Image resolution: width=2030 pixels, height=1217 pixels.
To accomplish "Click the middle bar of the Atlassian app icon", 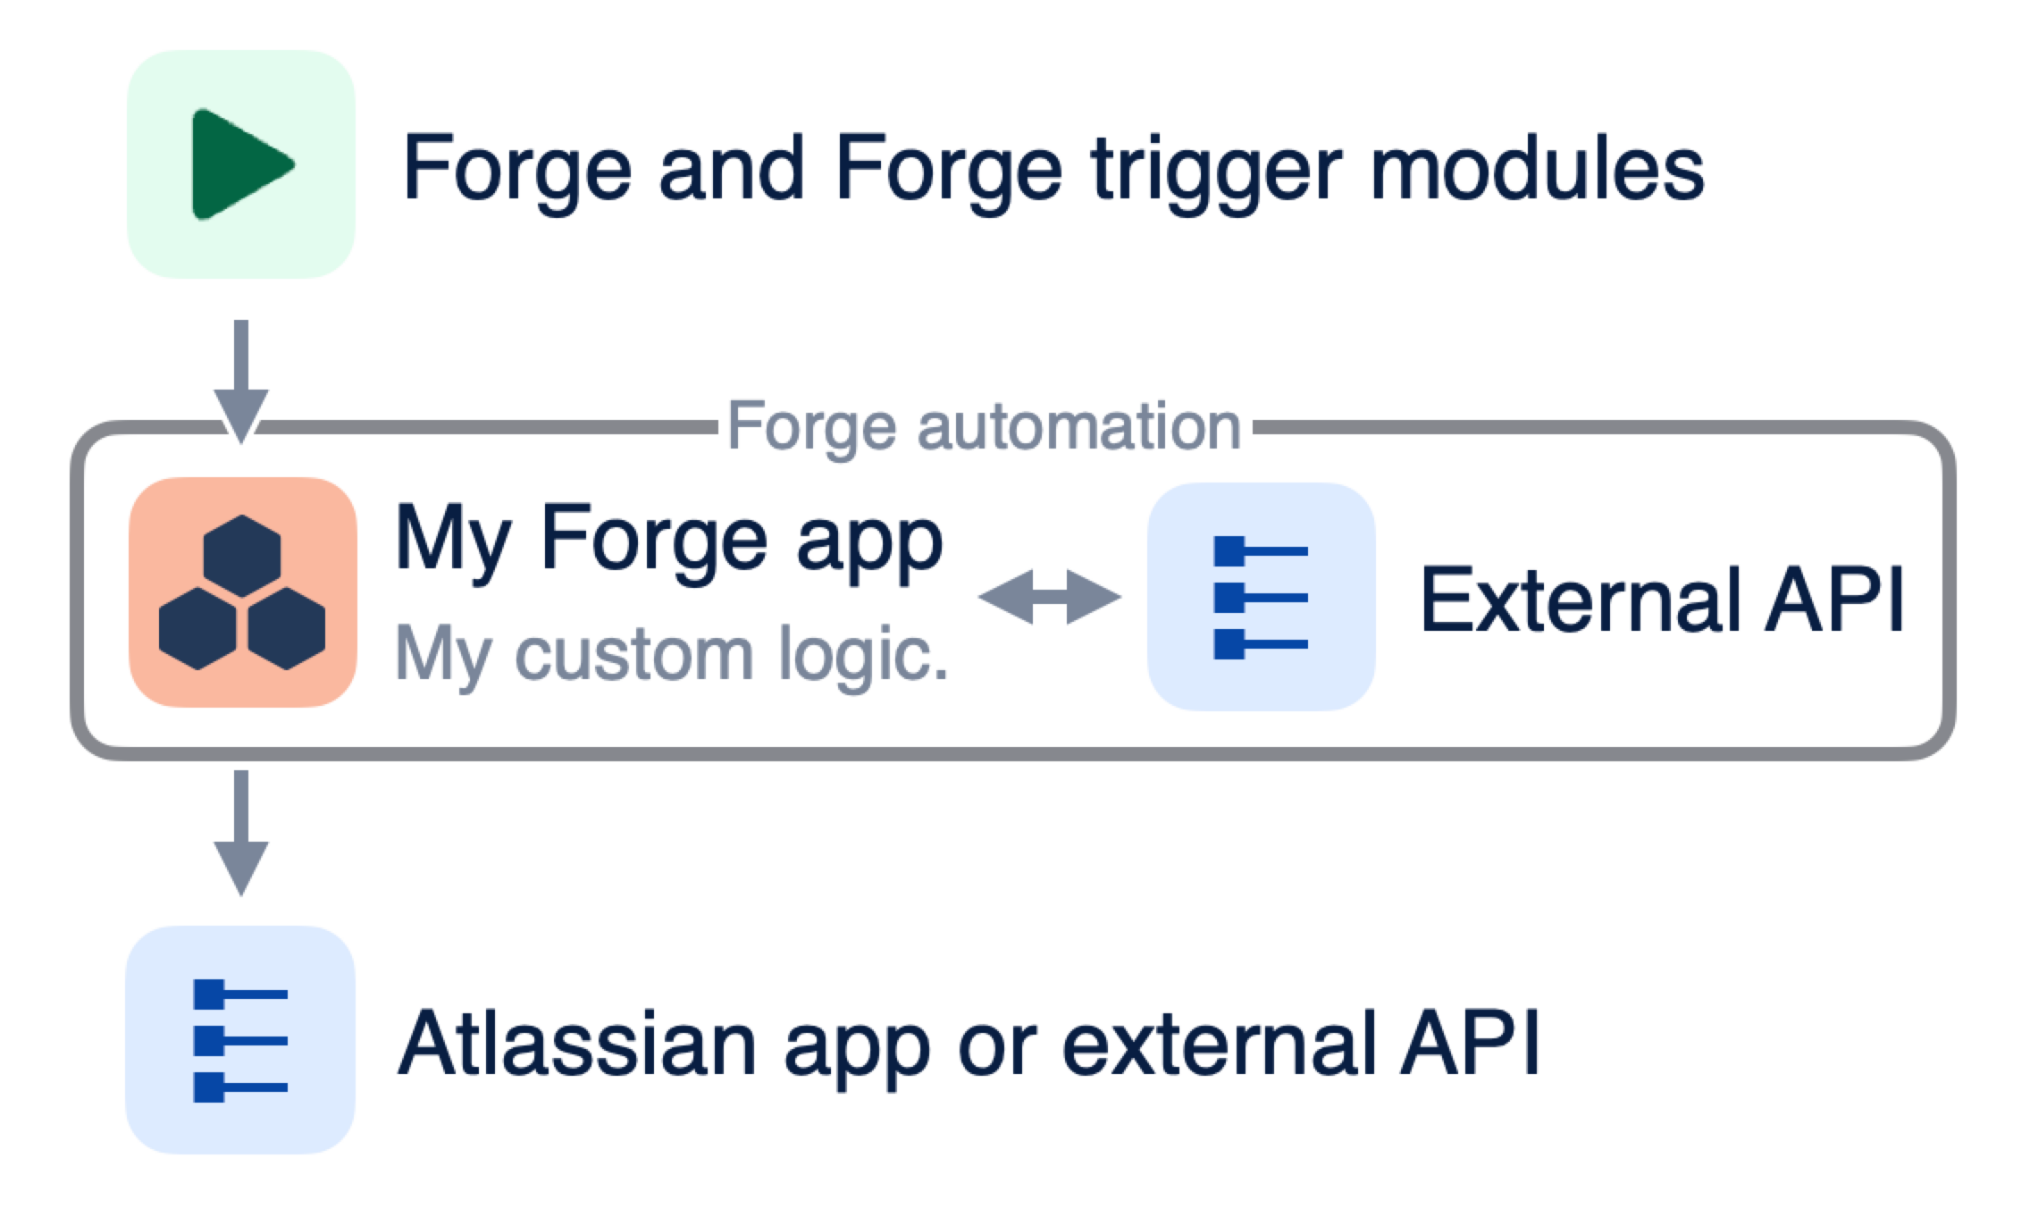I will pyautogui.click(x=239, y=1040).
